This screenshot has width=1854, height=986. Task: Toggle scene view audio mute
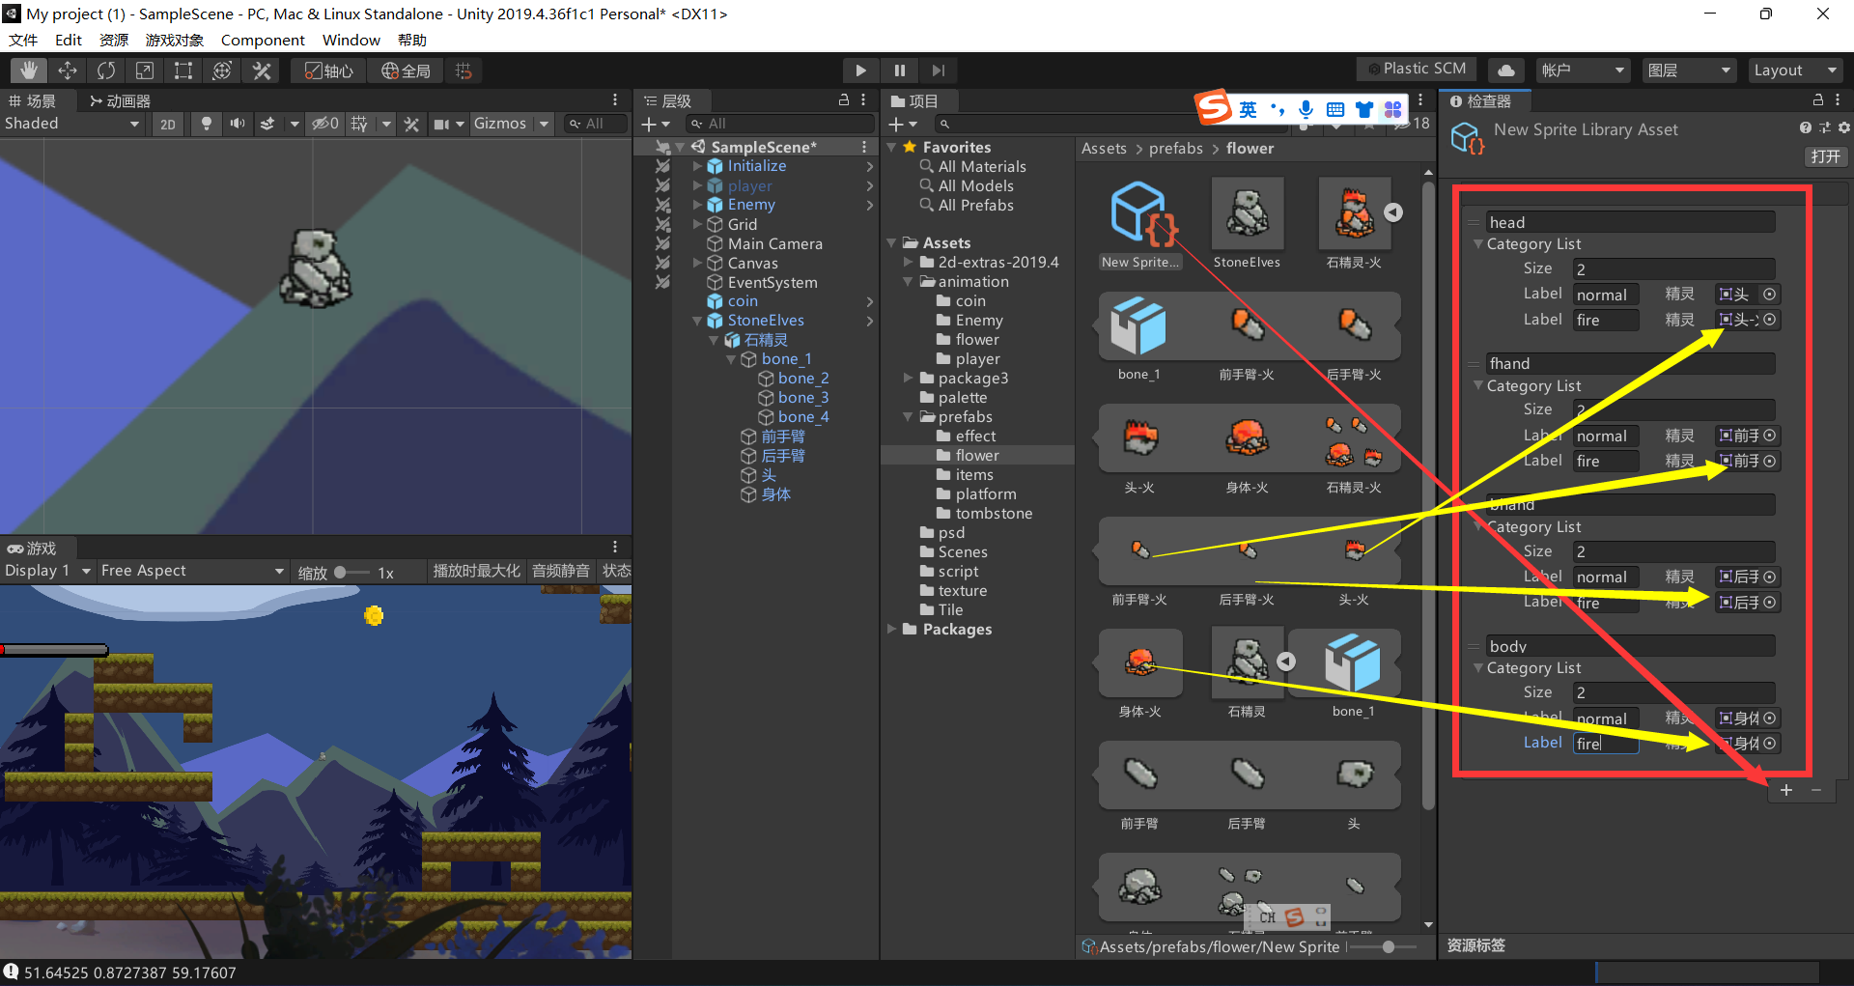coord(237,124)
